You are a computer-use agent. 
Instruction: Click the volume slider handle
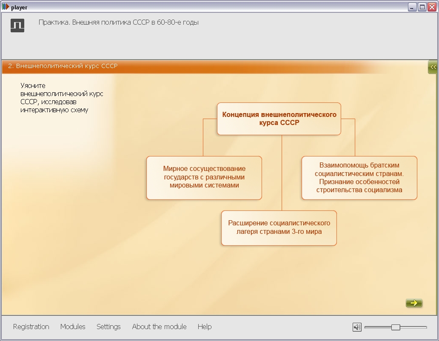tap(396, 327)
